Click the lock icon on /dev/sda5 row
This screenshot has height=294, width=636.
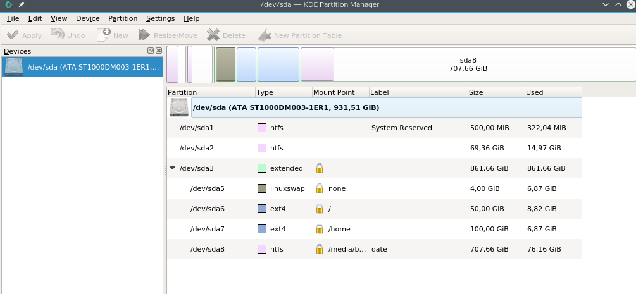320,188
